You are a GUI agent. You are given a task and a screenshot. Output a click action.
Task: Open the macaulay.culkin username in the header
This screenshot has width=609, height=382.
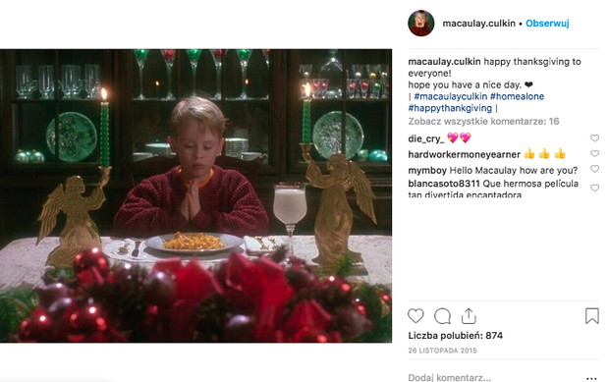pyautogui.click(x=479, y=24)
